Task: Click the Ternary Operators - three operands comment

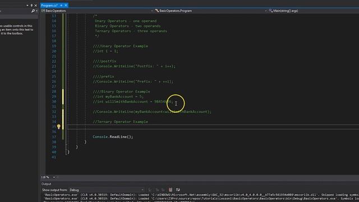Action: [131, 31]
